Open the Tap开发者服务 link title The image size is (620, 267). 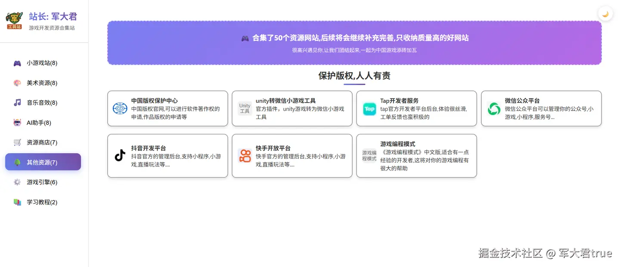click(400, 100)
